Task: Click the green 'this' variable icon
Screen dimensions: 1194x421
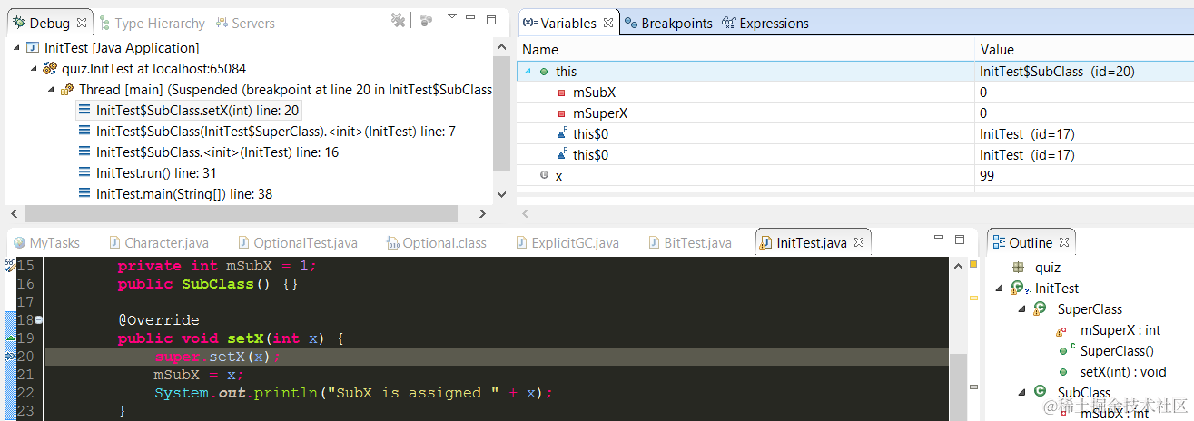Action: click(x=544, y=72)
